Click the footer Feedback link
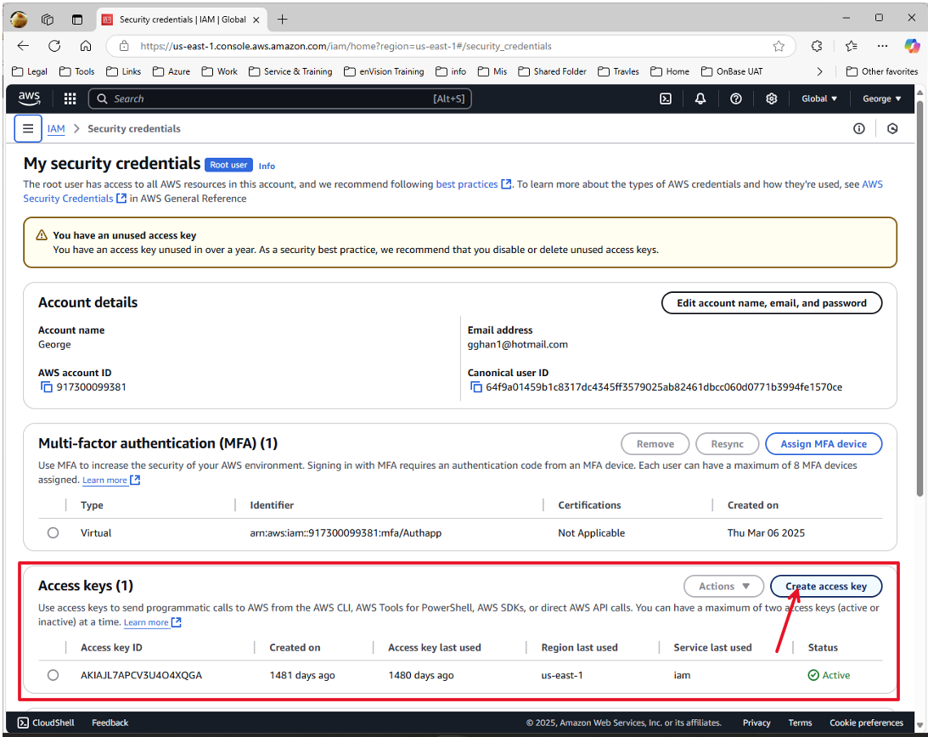The image size is (928, 737). click(x=110, y=723)
